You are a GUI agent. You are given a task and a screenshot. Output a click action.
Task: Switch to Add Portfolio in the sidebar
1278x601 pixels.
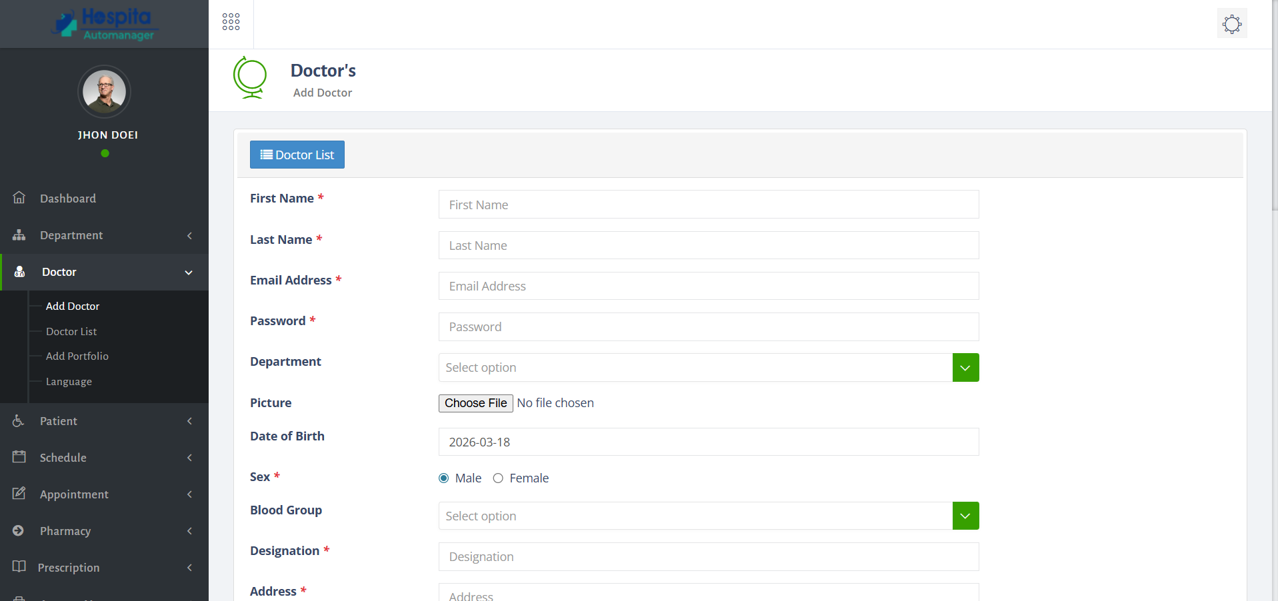coord(77,356)
